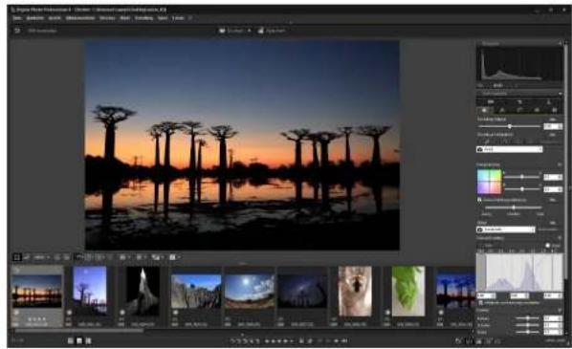Select last icon in upper tool palette row
The height and width of the screenshot is (349, 572).
[x=548, y=101]
